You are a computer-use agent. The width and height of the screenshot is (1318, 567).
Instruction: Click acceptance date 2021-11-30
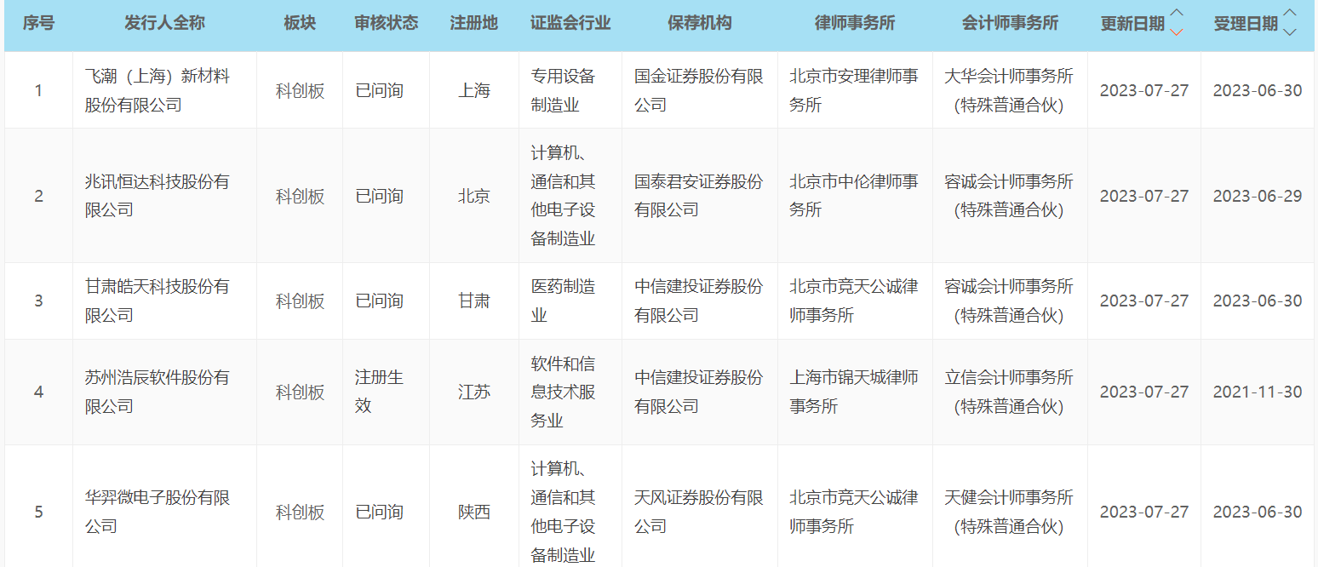1258,392
